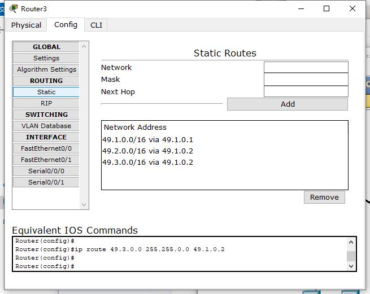Maximize the Router3 window
The width and height of the screenshot is (370, 294).
tap(327, 8)
